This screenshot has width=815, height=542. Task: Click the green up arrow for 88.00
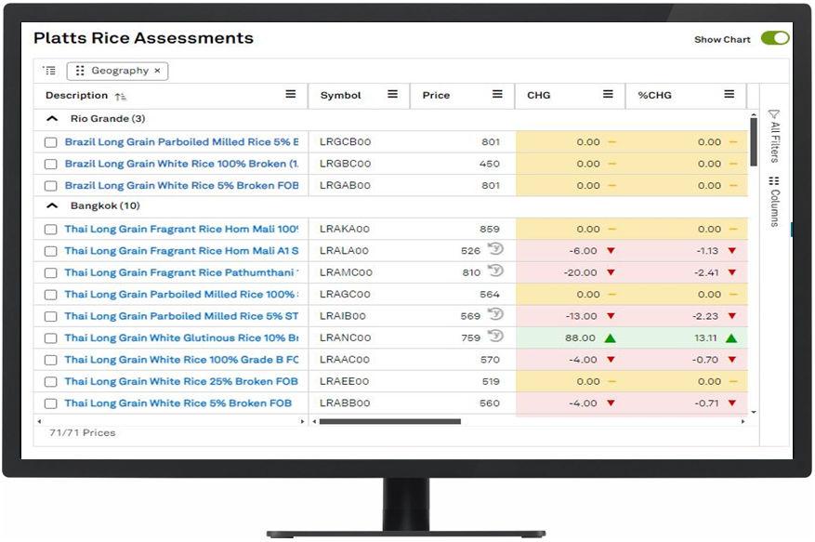[x=611, y=338]
